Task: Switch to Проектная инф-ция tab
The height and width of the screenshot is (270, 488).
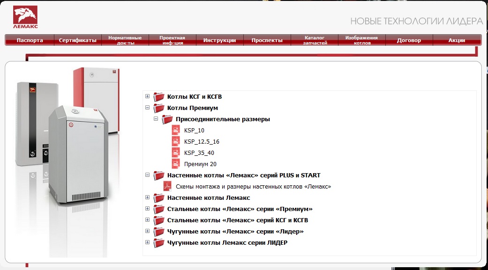Action: click(172, 40)
